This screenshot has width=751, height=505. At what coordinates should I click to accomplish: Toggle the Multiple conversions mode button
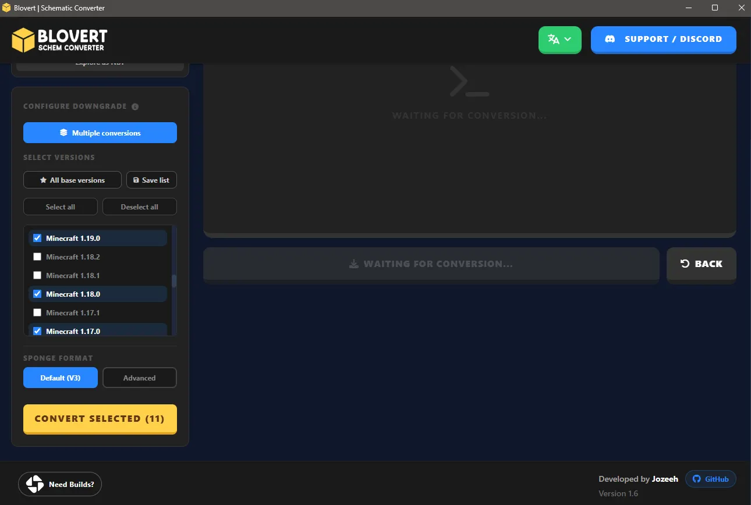tap(100, 133)
